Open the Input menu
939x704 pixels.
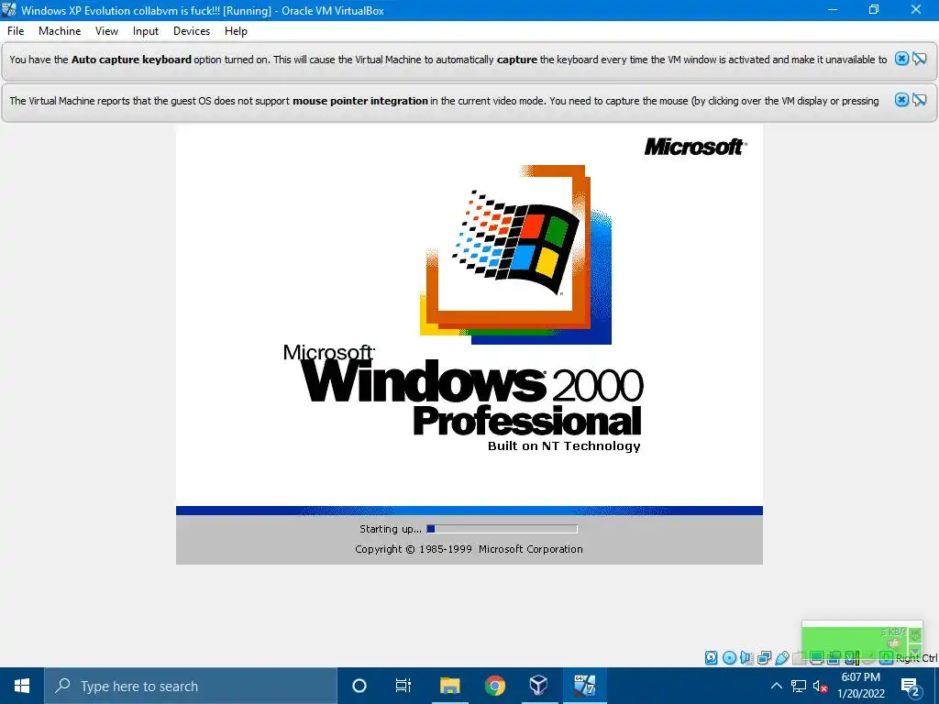pyautogui.click(x=146, y=31)
